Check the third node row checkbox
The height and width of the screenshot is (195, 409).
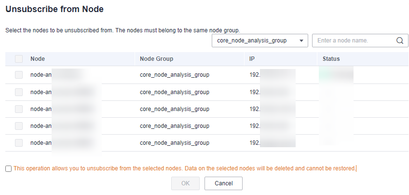pos(19,109)
